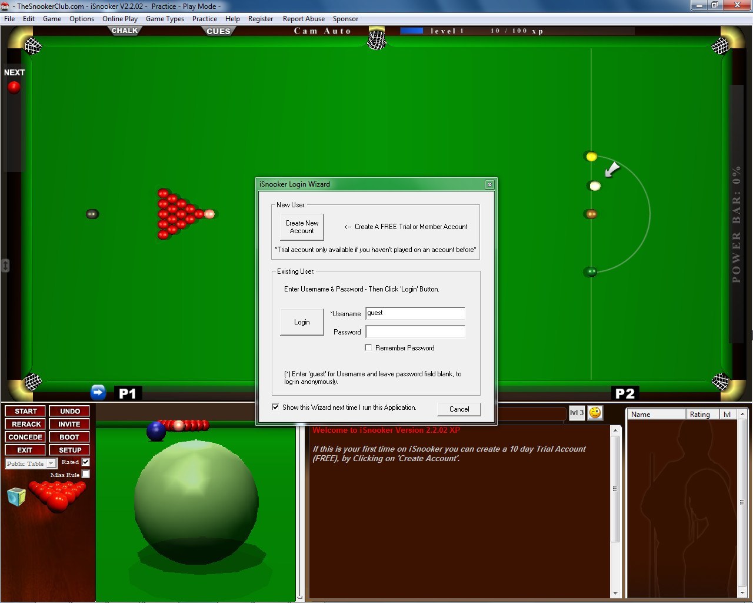
Task: Open the Options menu
Action: tap(82, 19)
